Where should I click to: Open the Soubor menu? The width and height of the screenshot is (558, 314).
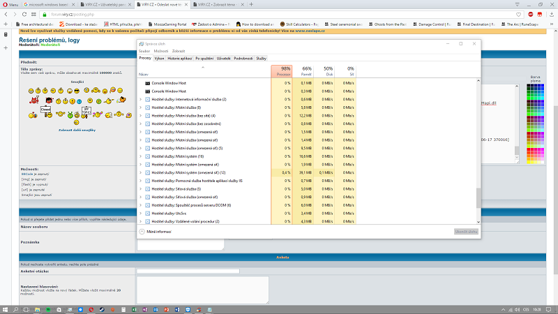click(x=144, y=51)
